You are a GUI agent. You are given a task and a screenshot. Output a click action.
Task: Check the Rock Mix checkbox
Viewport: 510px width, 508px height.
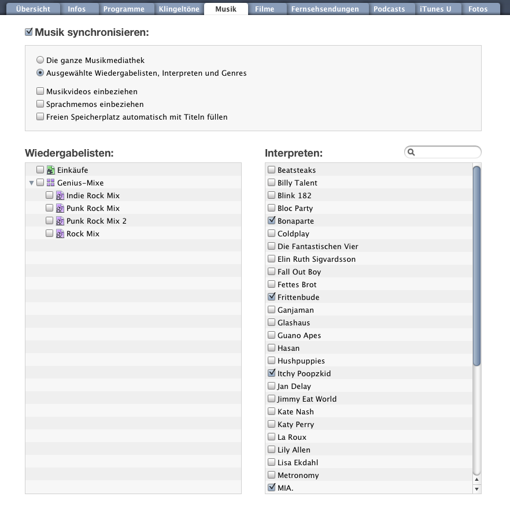pyautogui.click(x=49, y=233)
